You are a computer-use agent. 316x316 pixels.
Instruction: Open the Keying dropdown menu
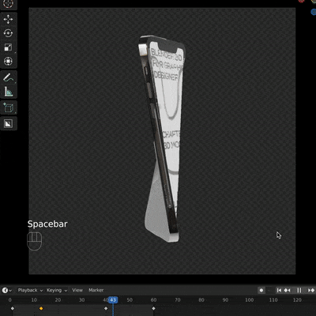tap(57, 290)
